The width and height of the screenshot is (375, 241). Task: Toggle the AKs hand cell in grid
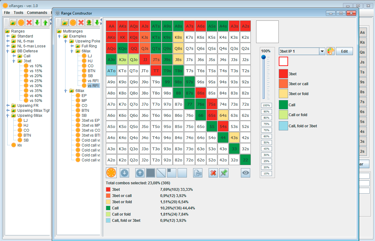click(123, 26)
